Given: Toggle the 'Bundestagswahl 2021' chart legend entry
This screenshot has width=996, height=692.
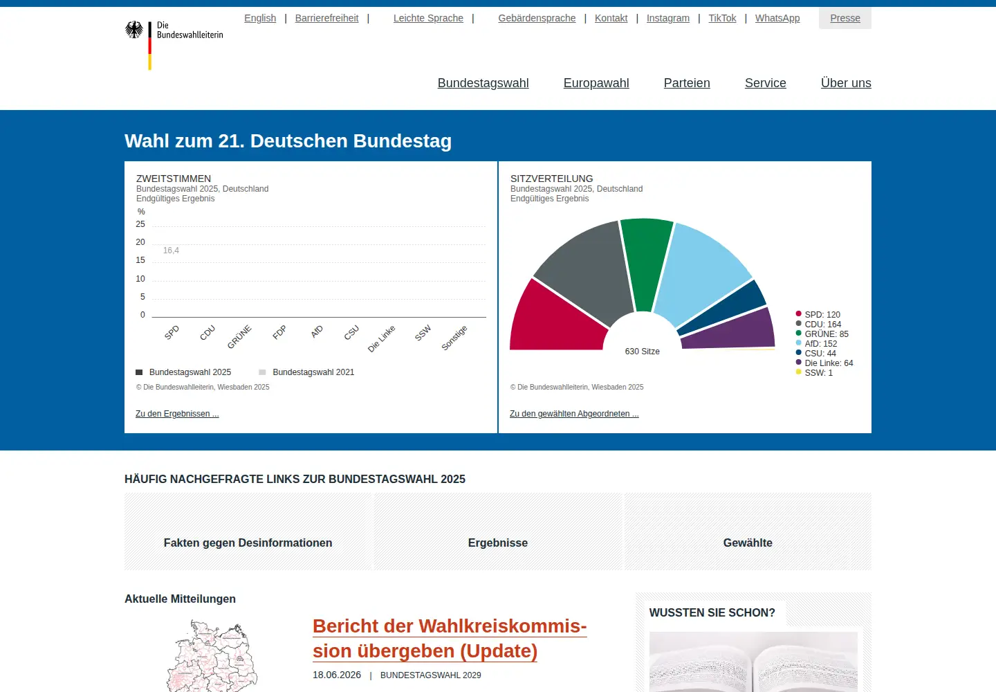Looking at the screenshot, I should 306,372.
